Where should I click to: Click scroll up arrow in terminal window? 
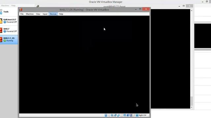coord(192,10)
